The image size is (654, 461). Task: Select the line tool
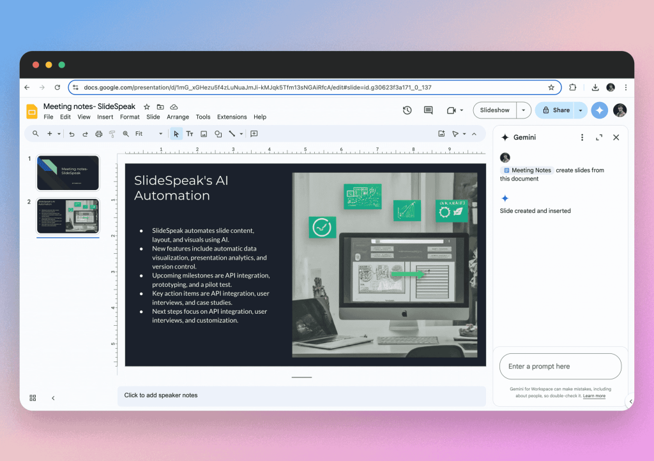232,134
